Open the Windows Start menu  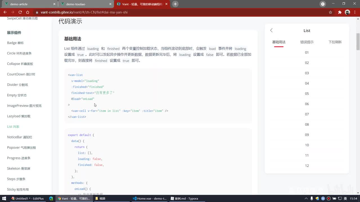pos(4,198)
